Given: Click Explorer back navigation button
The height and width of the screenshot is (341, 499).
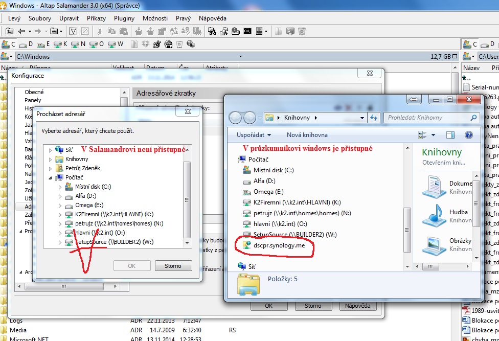Looking at the screenshot, I should (235, 118).
